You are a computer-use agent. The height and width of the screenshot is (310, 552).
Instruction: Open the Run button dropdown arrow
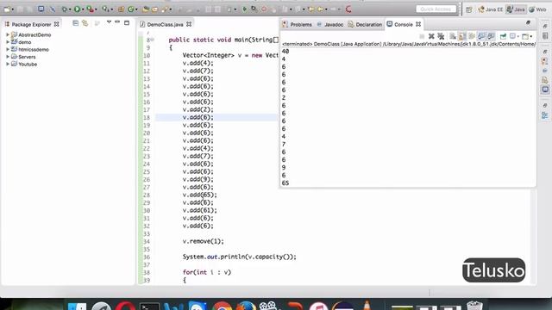pyautogui.click(x=83, y=9)
